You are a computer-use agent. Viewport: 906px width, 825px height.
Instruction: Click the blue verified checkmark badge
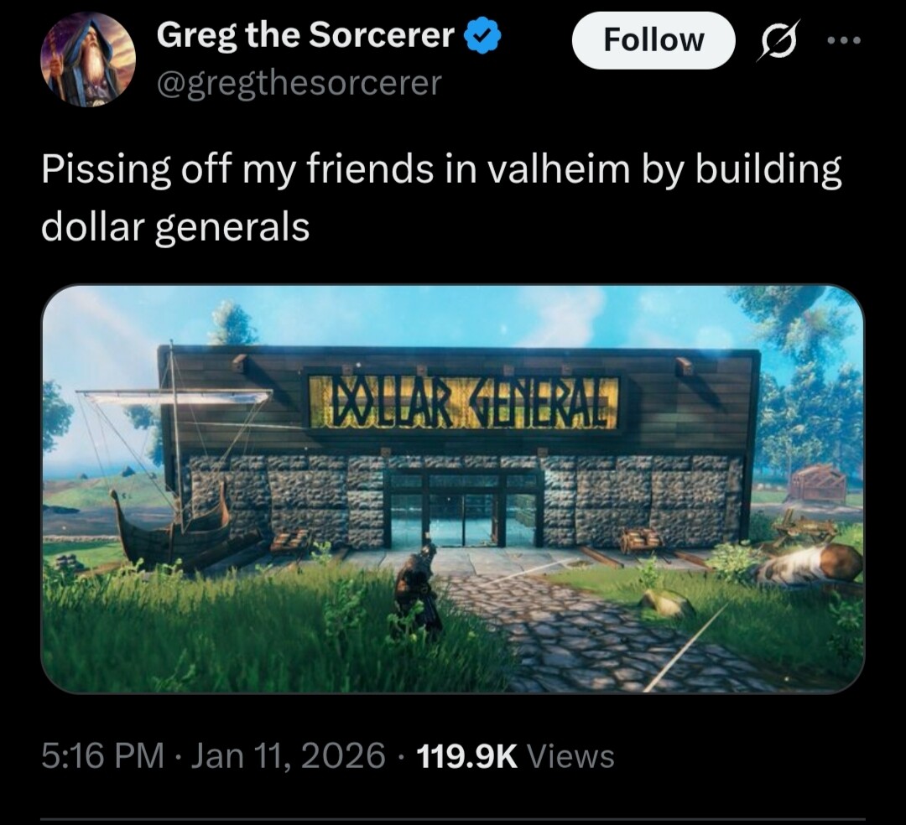coord(482,36)
